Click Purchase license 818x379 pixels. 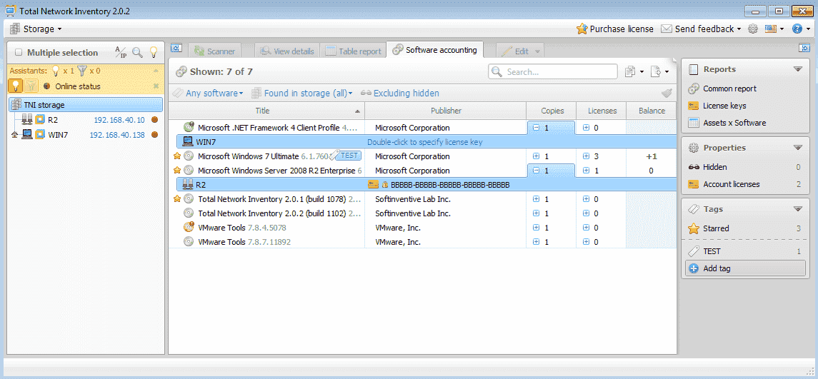614,29
